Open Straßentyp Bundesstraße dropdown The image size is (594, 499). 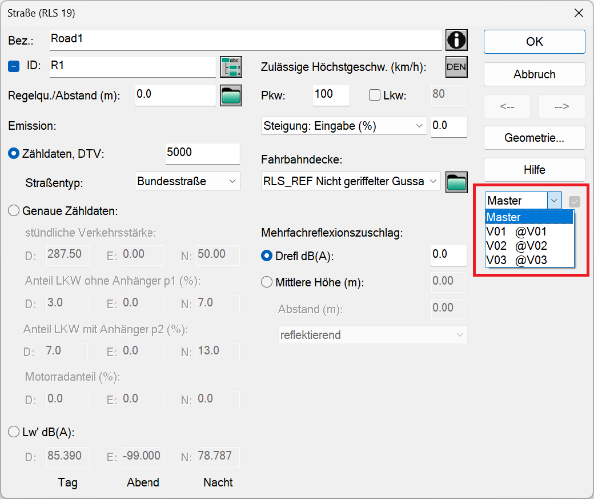click(187, 181)
